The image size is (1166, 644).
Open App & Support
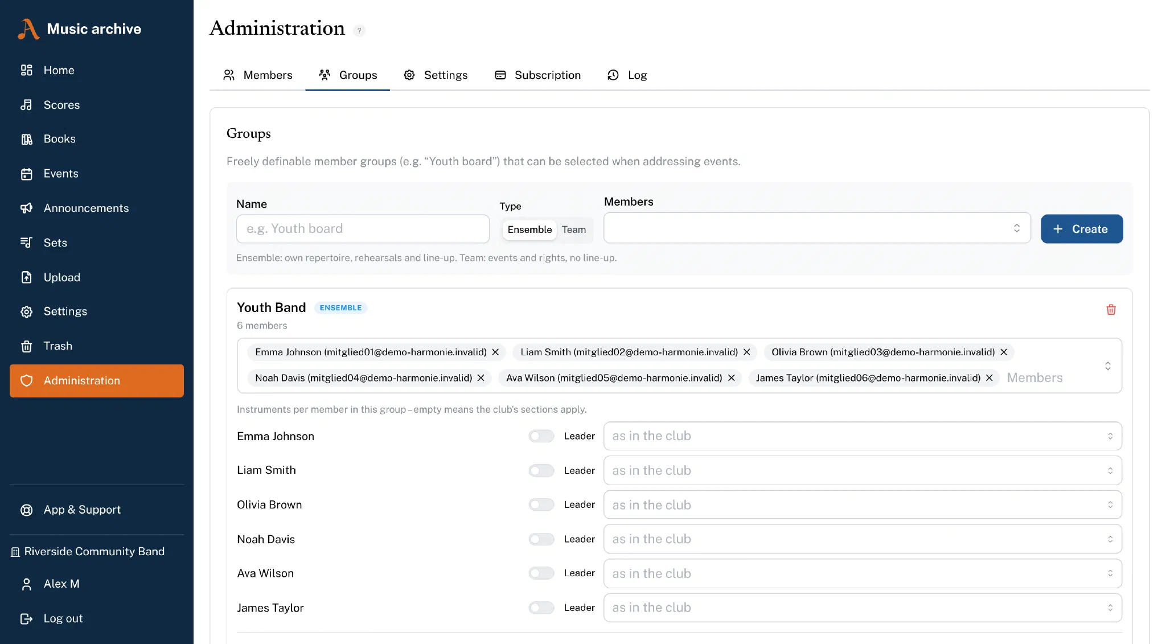pyautogui.click(x=97, y=510)
